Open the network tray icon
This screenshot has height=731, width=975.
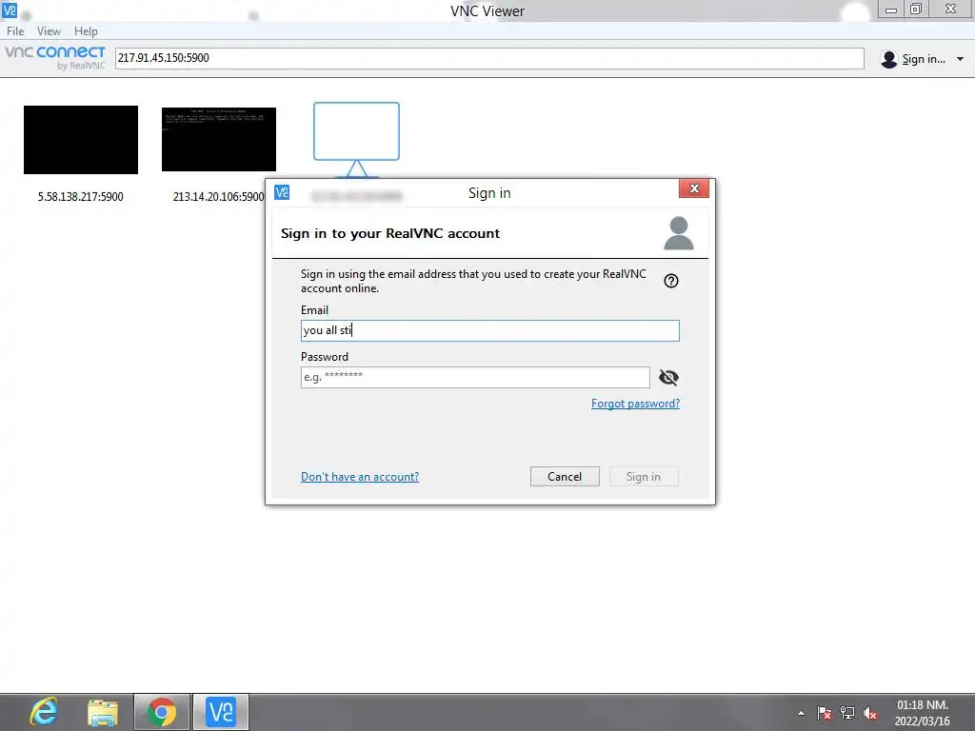(x=846, y=713)
